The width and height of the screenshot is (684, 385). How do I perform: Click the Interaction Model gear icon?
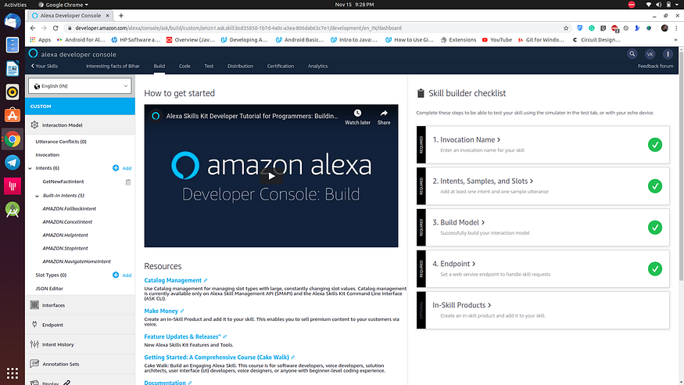34,125
